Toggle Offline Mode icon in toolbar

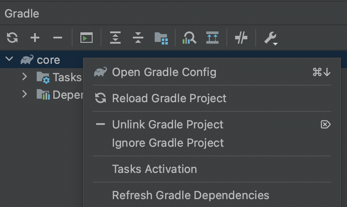[241, 38]
